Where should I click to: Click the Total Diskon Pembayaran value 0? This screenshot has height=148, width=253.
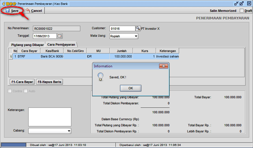tap(168, 103)
